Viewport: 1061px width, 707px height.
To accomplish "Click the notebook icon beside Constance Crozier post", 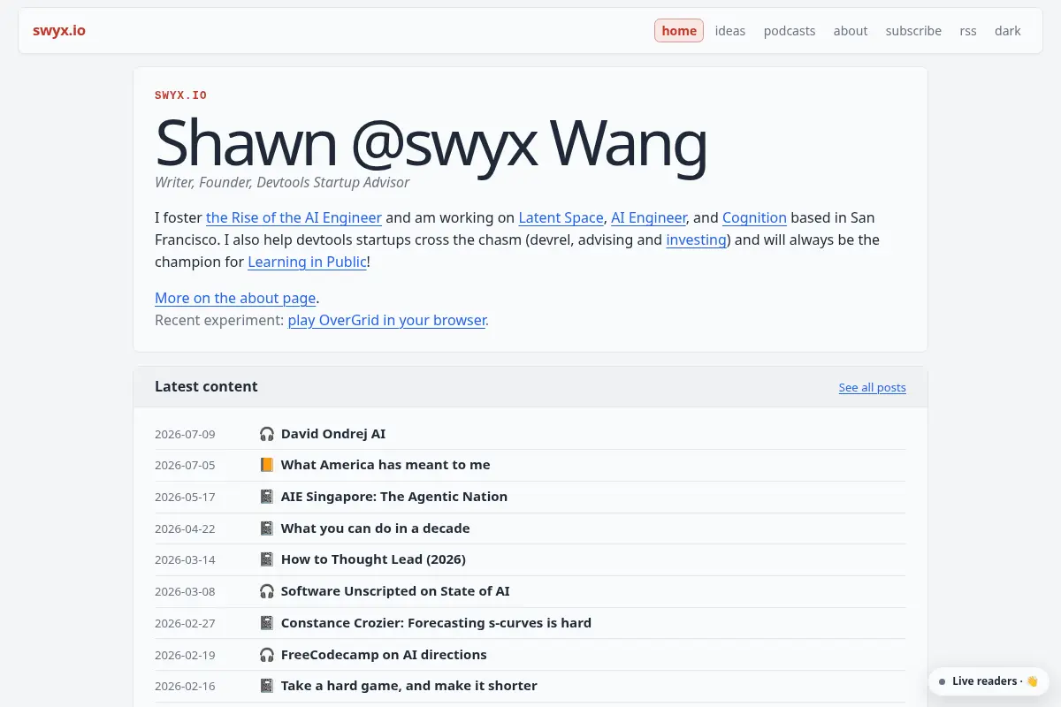I will tap(267, 623).
